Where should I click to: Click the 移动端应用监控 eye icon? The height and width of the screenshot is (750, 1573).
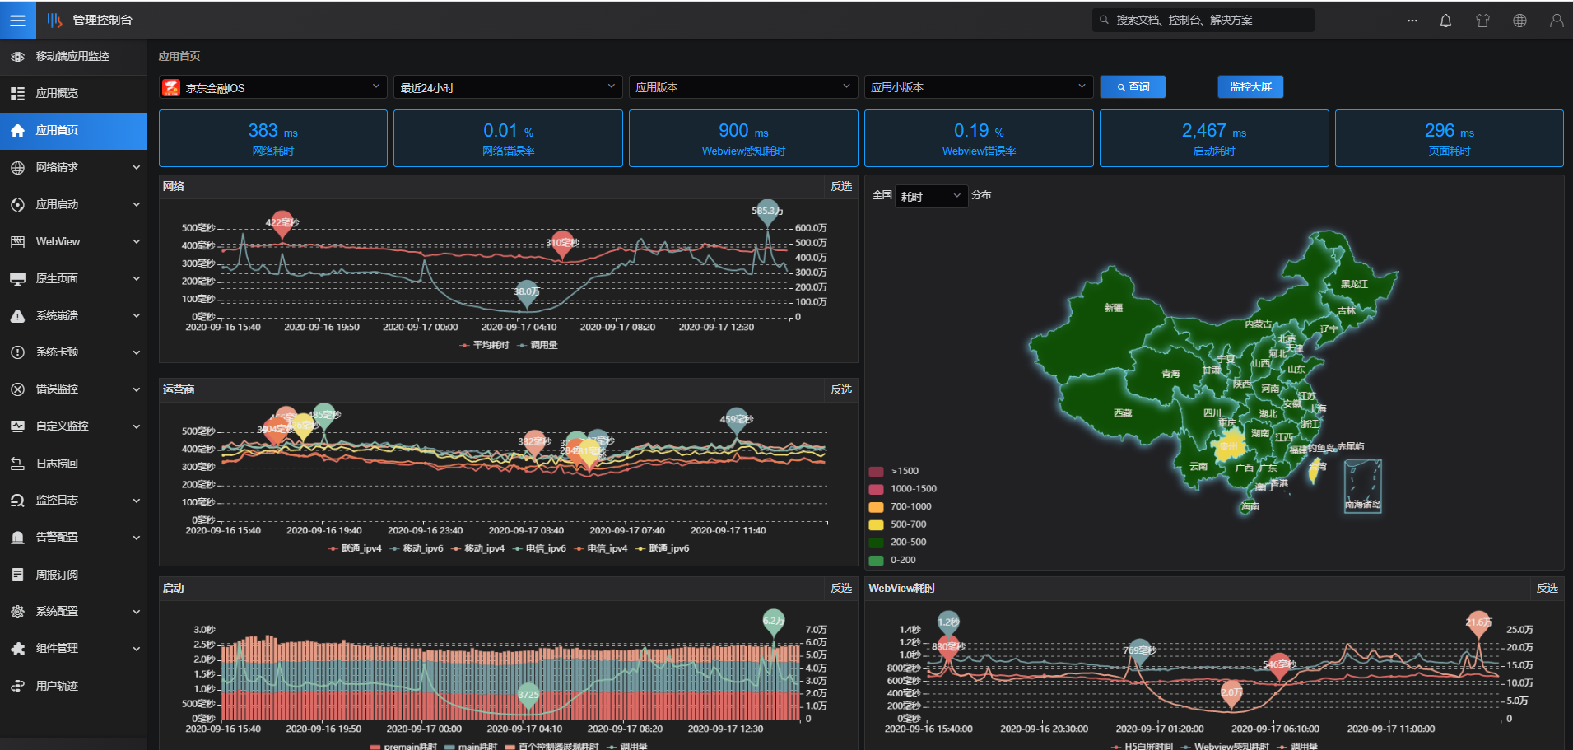coord(17,57)
